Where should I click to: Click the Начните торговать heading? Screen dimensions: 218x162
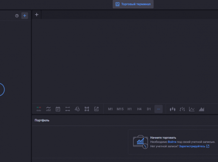[163, 138]
